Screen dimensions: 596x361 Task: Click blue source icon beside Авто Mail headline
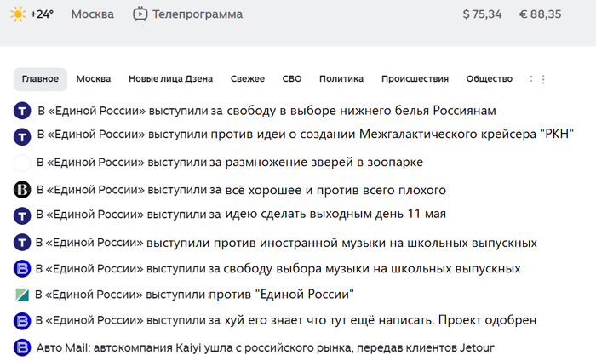click(x=22, y=347)
